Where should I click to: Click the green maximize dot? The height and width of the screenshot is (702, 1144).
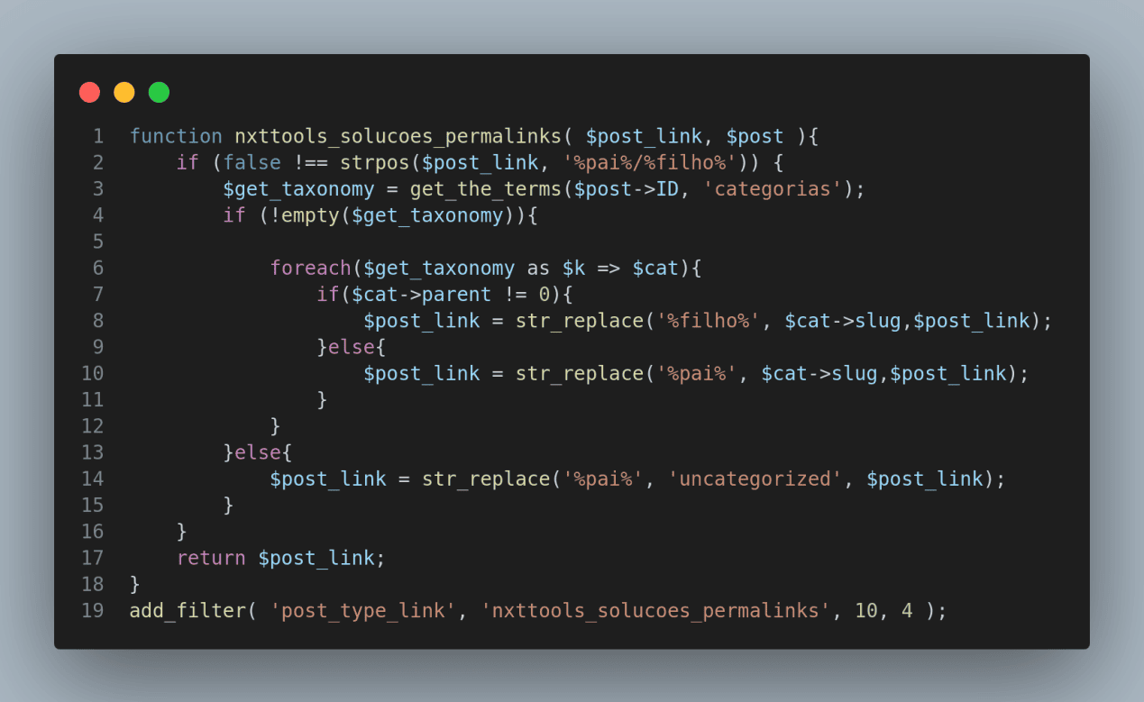click(x=159, y=92)
